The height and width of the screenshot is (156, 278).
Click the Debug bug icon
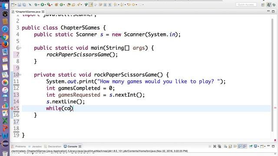point(36,5)
